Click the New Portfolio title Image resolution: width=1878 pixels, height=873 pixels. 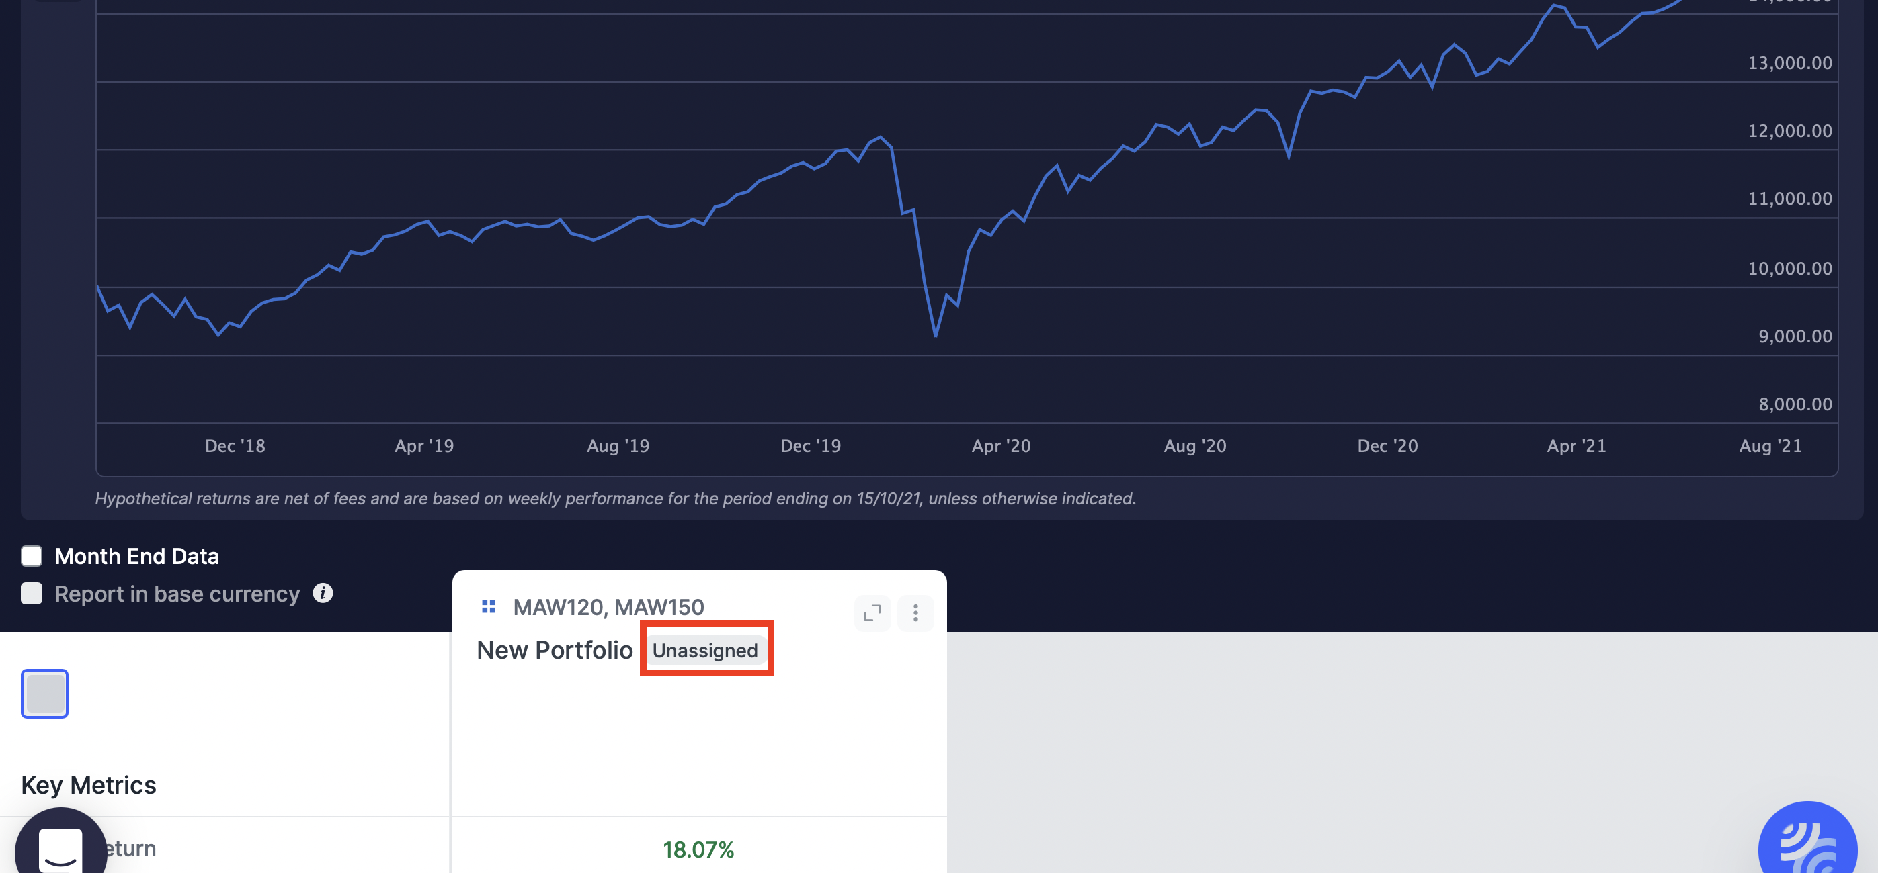point(554,649)
